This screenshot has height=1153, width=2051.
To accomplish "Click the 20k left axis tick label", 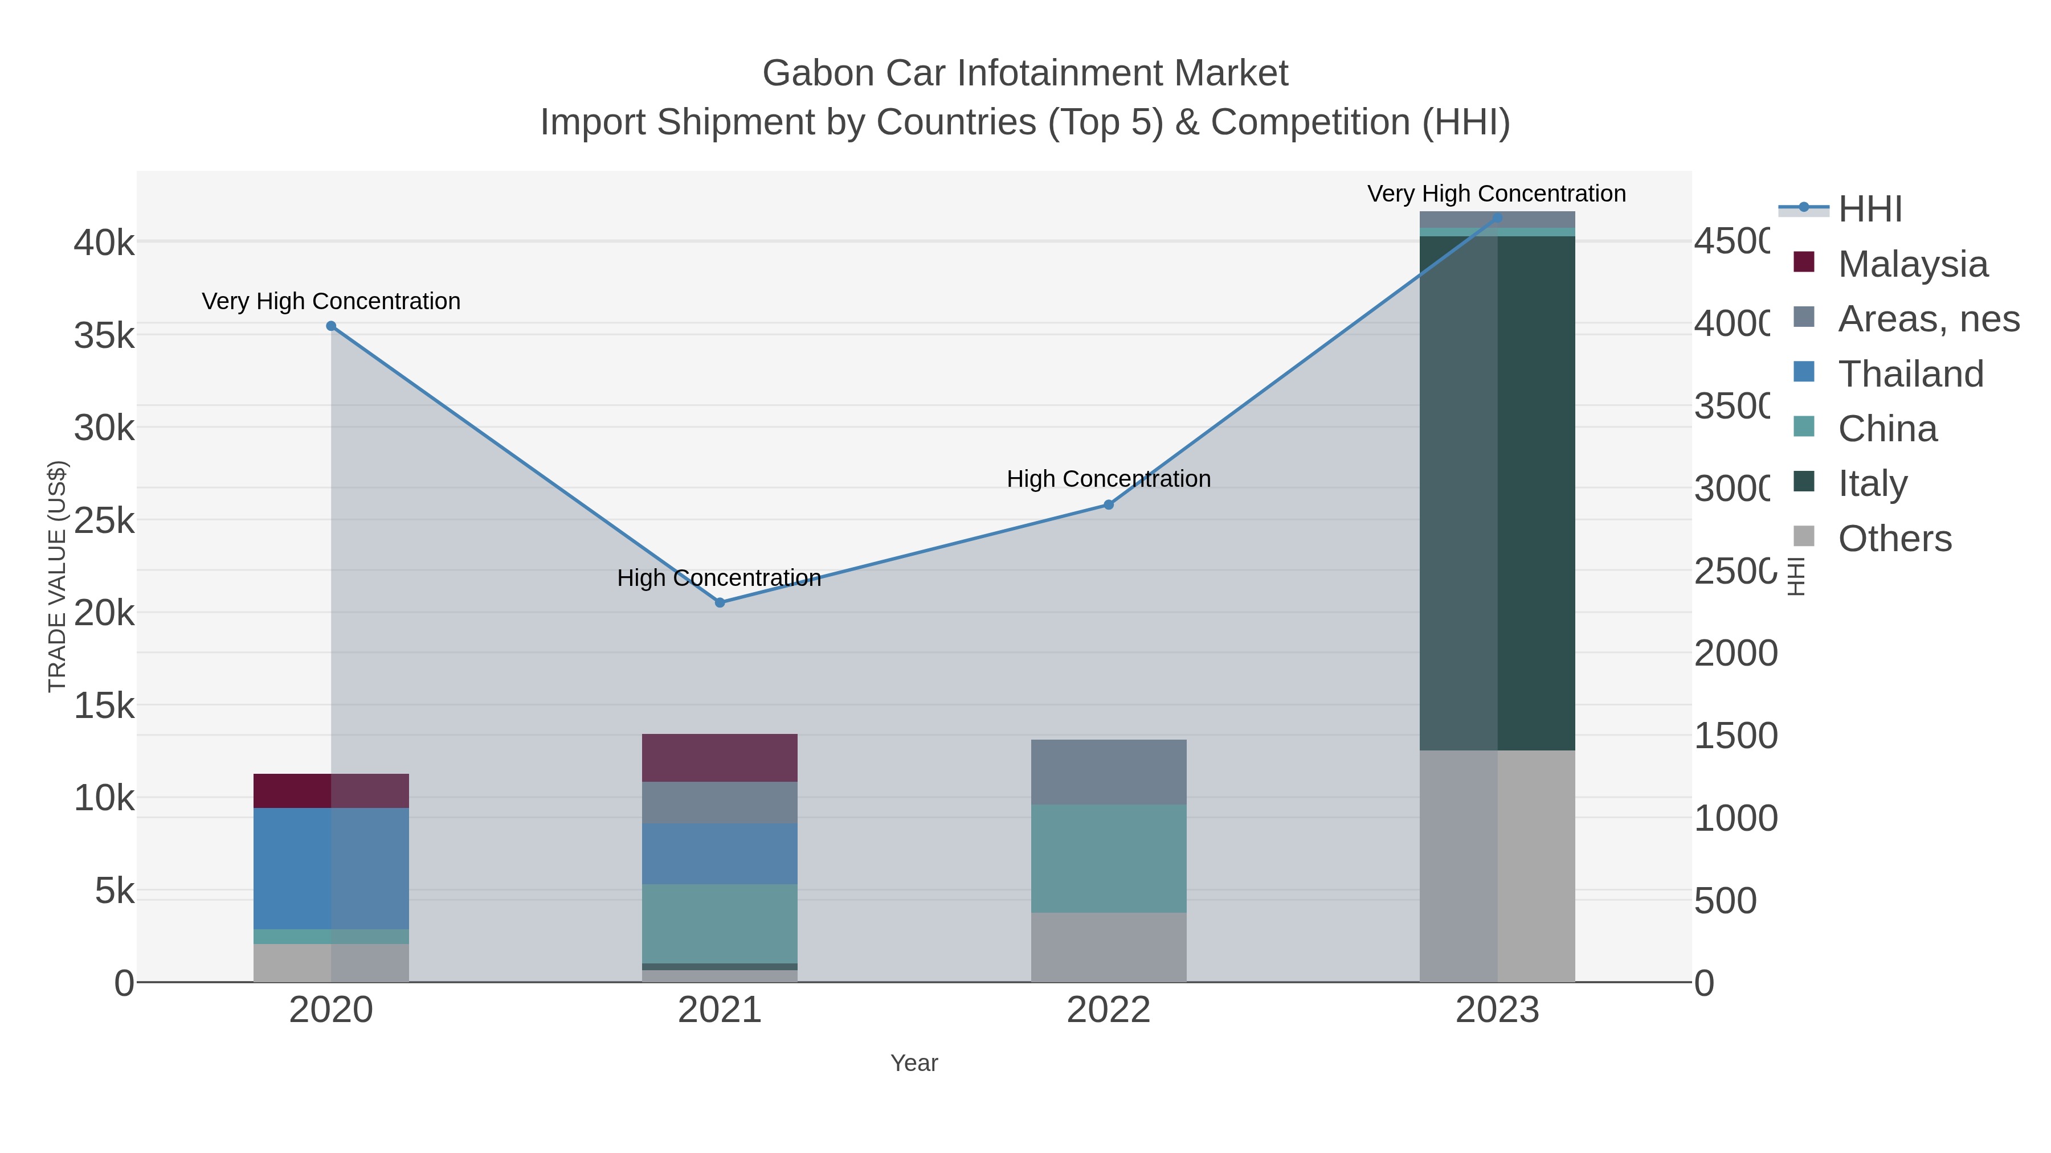I will pos(104,613).
